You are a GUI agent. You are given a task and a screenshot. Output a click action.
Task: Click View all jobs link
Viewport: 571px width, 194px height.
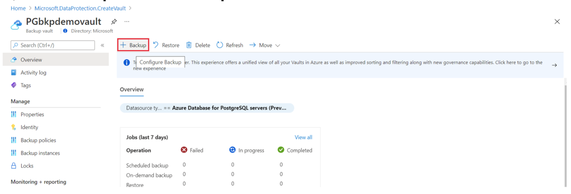pyautogui.click(x=303, y=137)
